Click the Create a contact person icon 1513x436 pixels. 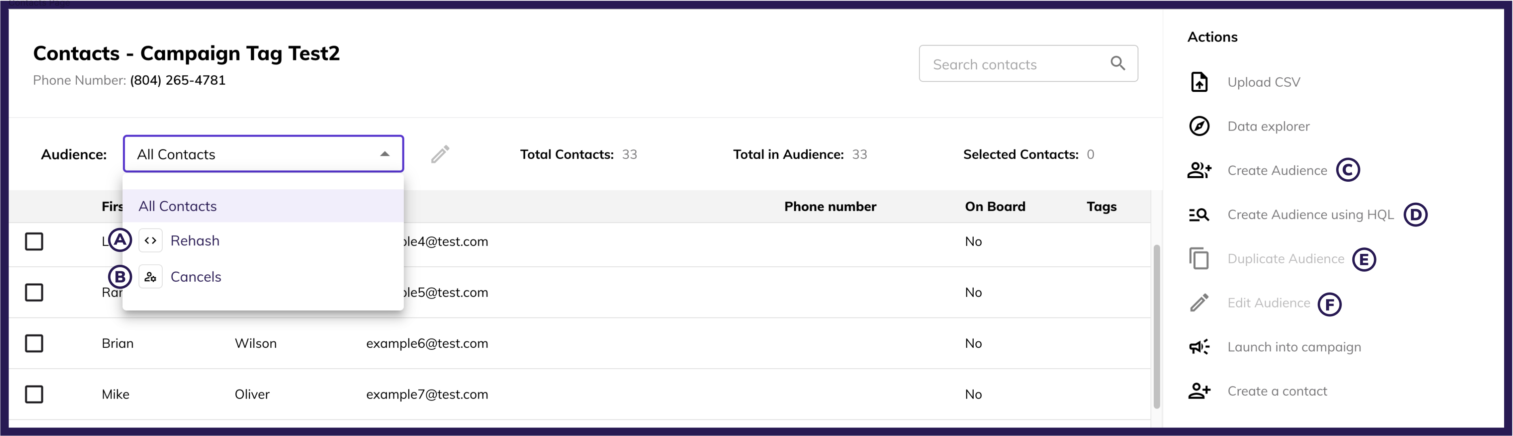point(1199,391)
